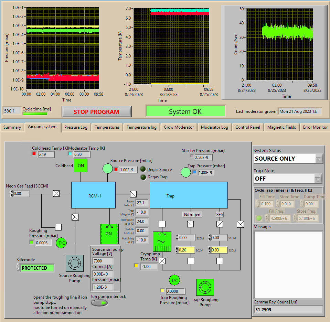Toggle the Degas Source indicator
The height and width of the screenshot is (322, 330).
(143, 169)
